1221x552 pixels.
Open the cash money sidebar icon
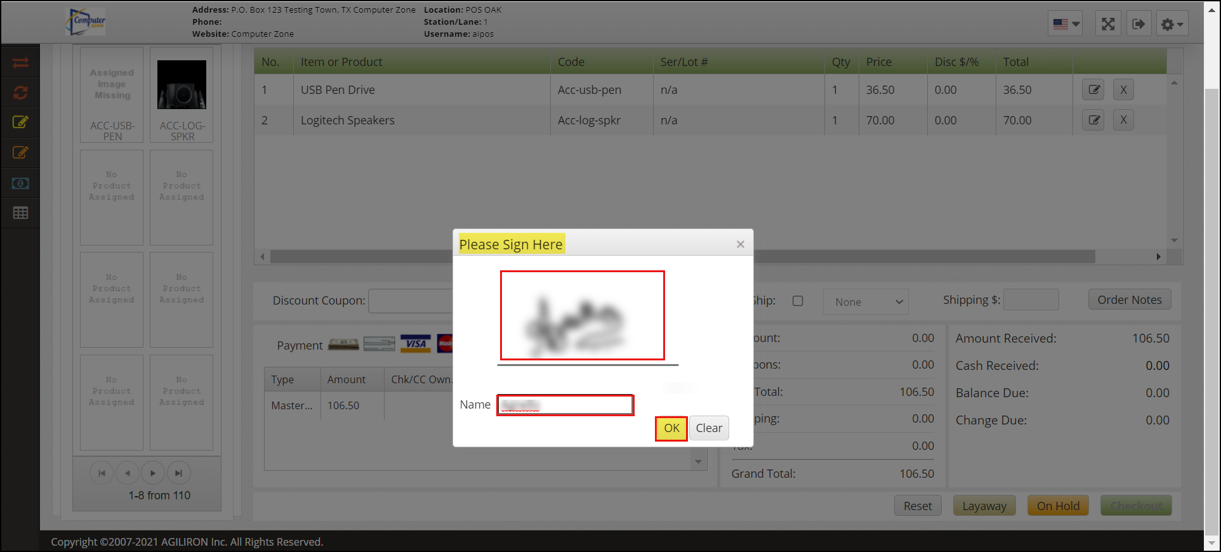20,183
